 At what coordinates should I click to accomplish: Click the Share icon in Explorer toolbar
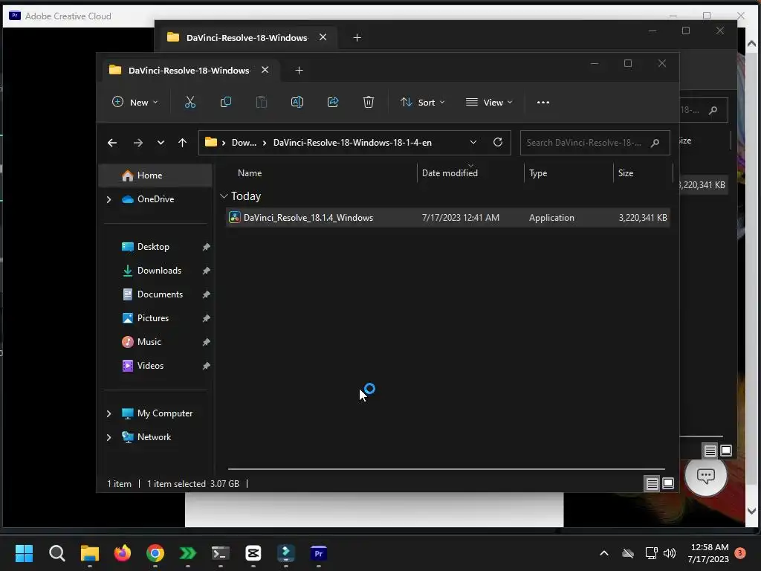tap(333, 102)
